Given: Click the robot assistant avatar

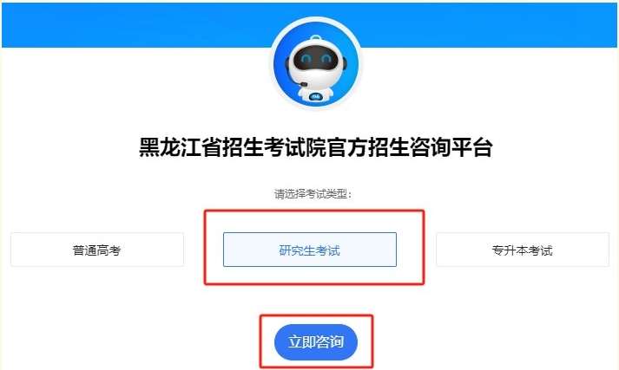Looking at the screenshot, I should point(316,64).
